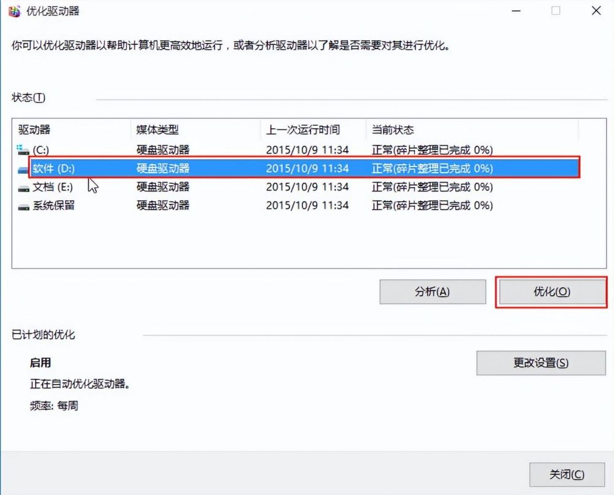614x495 pixels.
Task: Click last run time of C: drive
Action: pyautogui.click(x=307, y=150)
